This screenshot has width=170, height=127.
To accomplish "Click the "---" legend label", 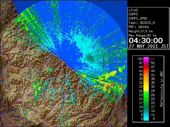I will point(152,59).
